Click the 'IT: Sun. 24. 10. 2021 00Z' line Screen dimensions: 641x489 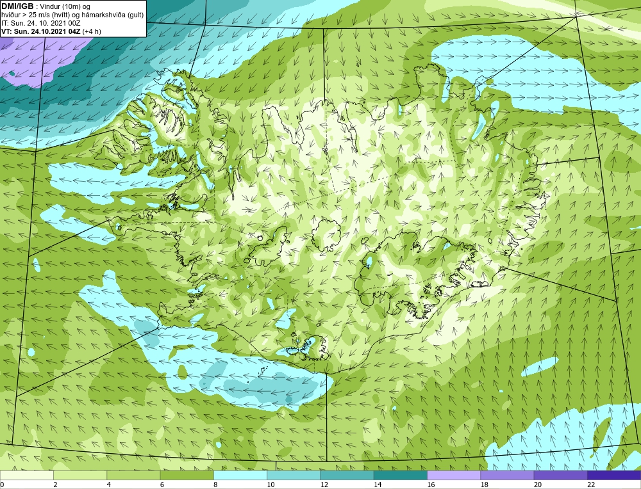coord(41,23)
